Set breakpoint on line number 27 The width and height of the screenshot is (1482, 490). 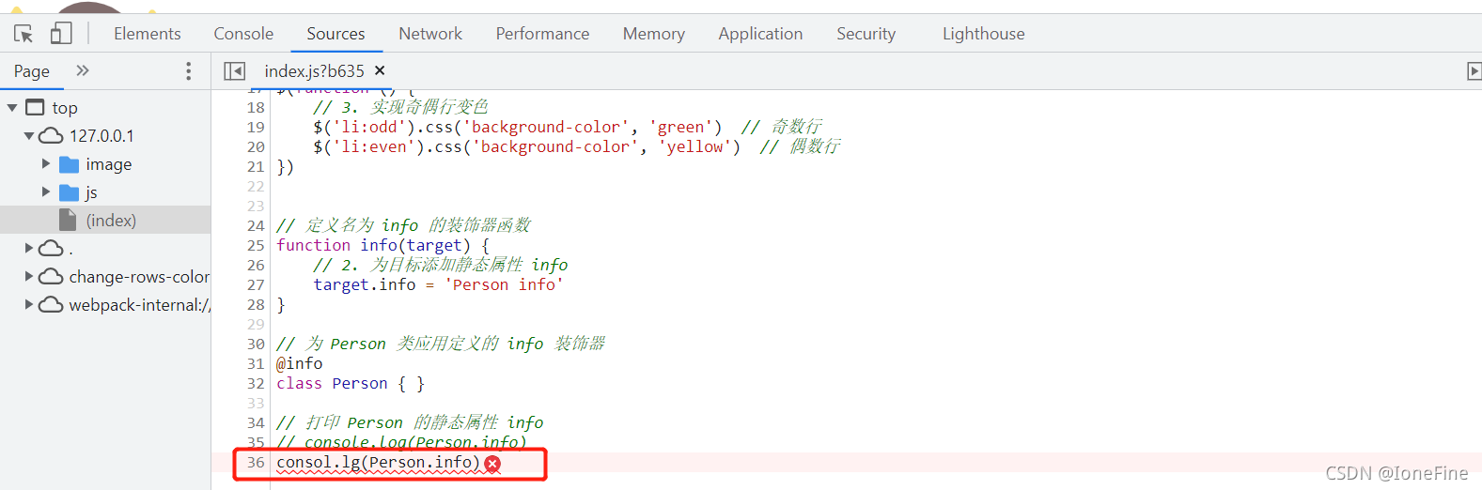click(x=256, y=285)
